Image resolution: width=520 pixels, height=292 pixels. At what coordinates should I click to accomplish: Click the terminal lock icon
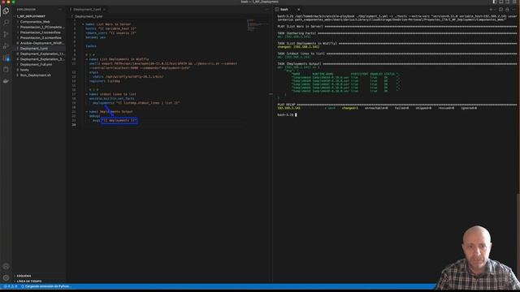(507, 10)
